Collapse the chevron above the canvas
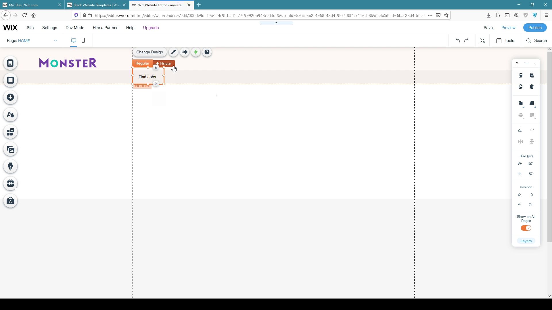Image resolution: width=552 pixels, height=310 pixels. pos(276,22)
